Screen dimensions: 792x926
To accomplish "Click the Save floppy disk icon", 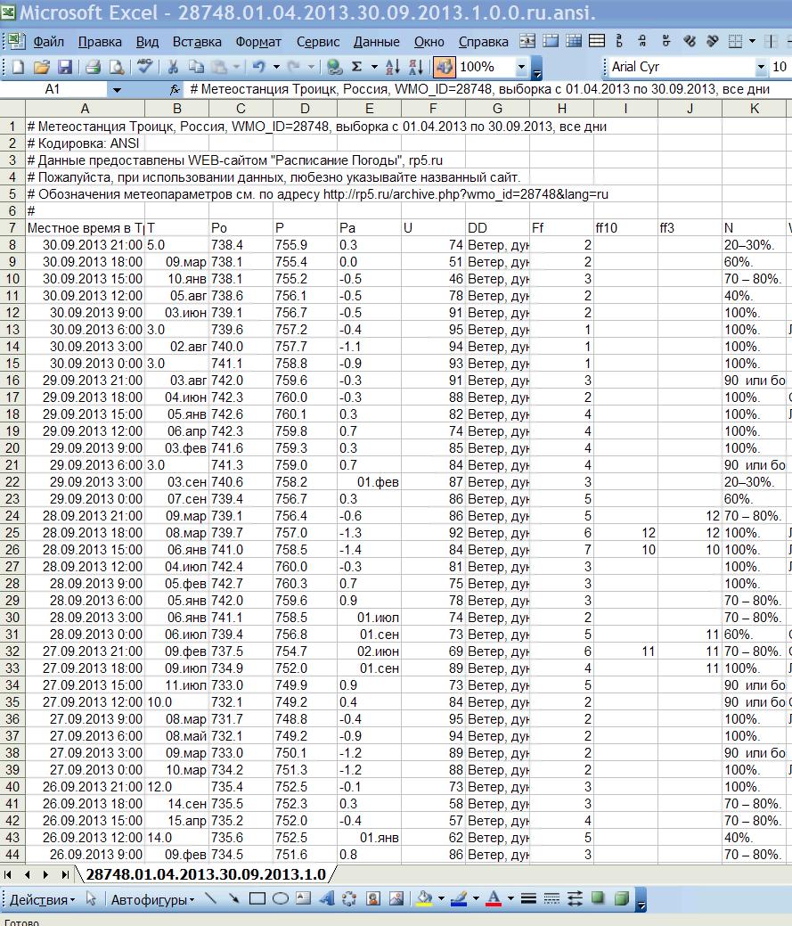I will pos(65,67).
